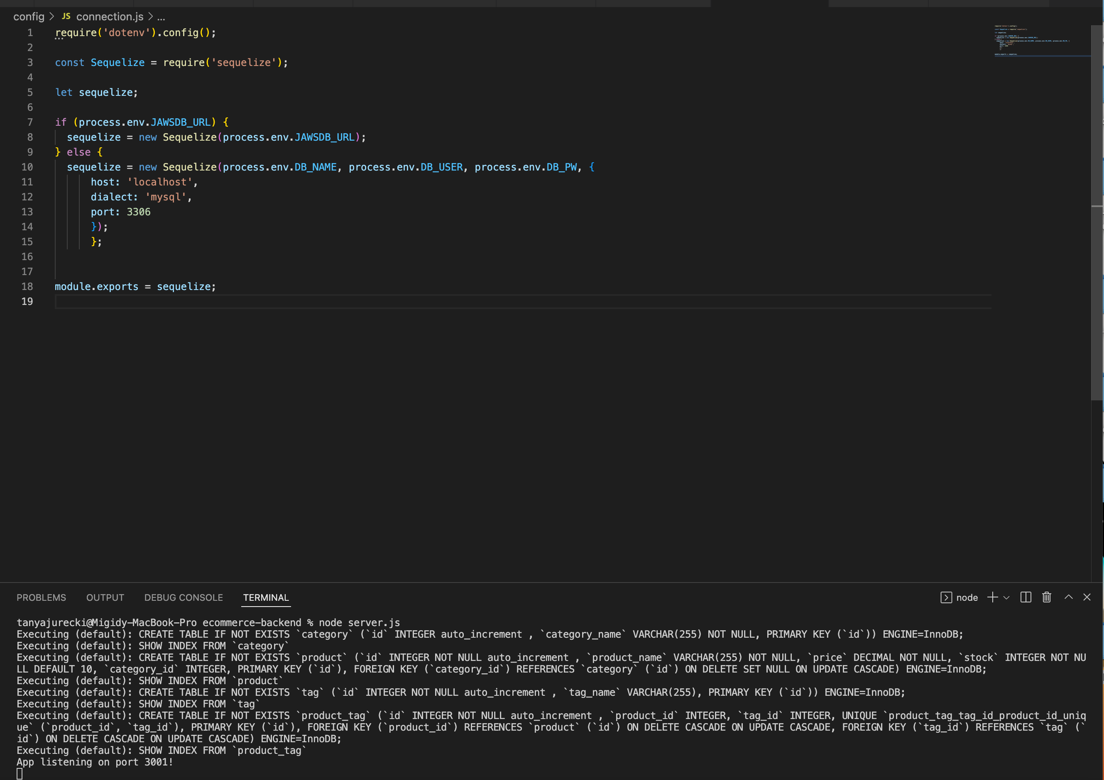Select the TERMINAL tab

[266, 597]
